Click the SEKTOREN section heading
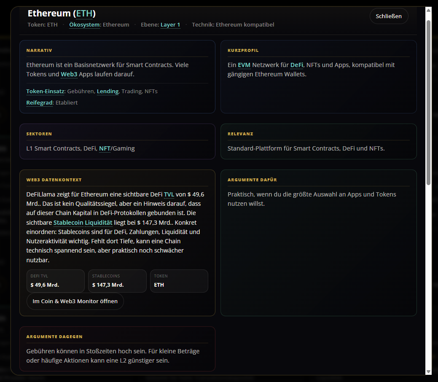This screenshot has width=438, height=382. click(39, 134)
